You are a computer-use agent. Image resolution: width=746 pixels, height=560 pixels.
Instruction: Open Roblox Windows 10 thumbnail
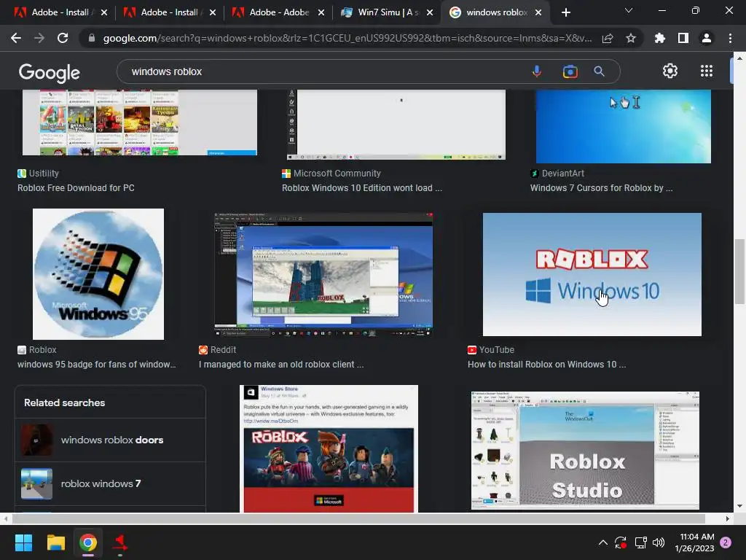(592, 274)
